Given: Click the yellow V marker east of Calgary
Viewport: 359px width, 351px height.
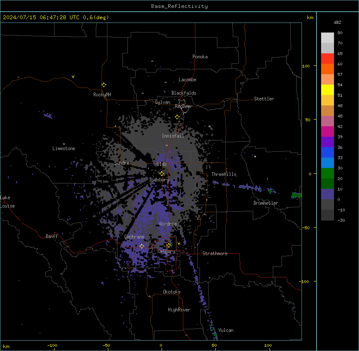Looking at the screenshot, I should [x=179, y=243].
